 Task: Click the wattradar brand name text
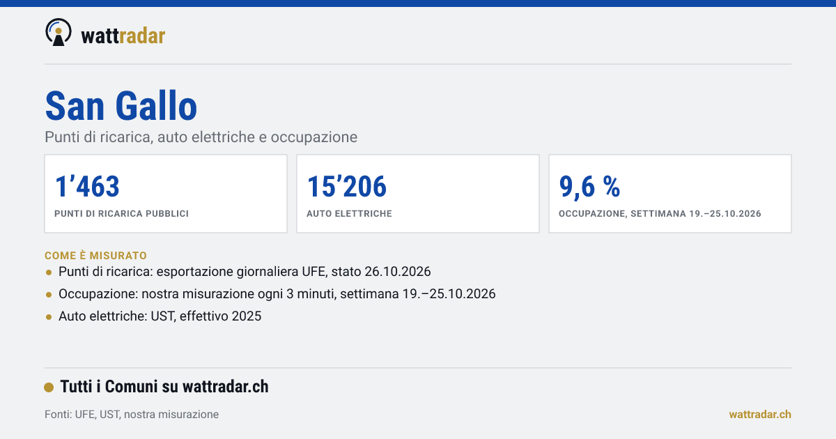(123, 36)
